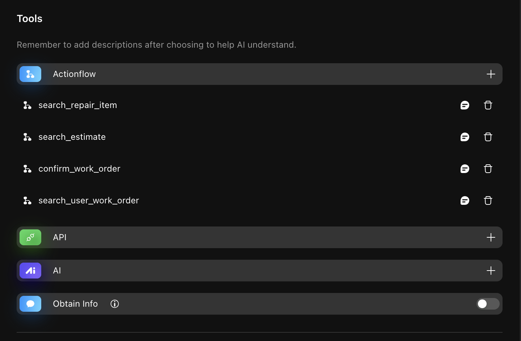Image resolution: width=521 pixels, height=341 pixels.
Task: Edit description for search_repair_item
Action: 465,105
